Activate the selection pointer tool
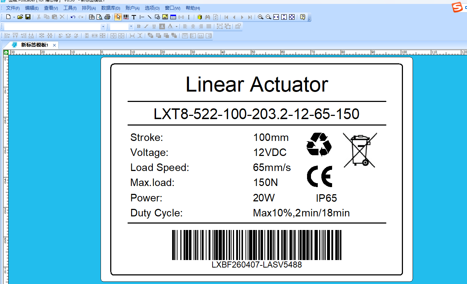This screenshot has width=467, height=284. (x=118, y=17)
